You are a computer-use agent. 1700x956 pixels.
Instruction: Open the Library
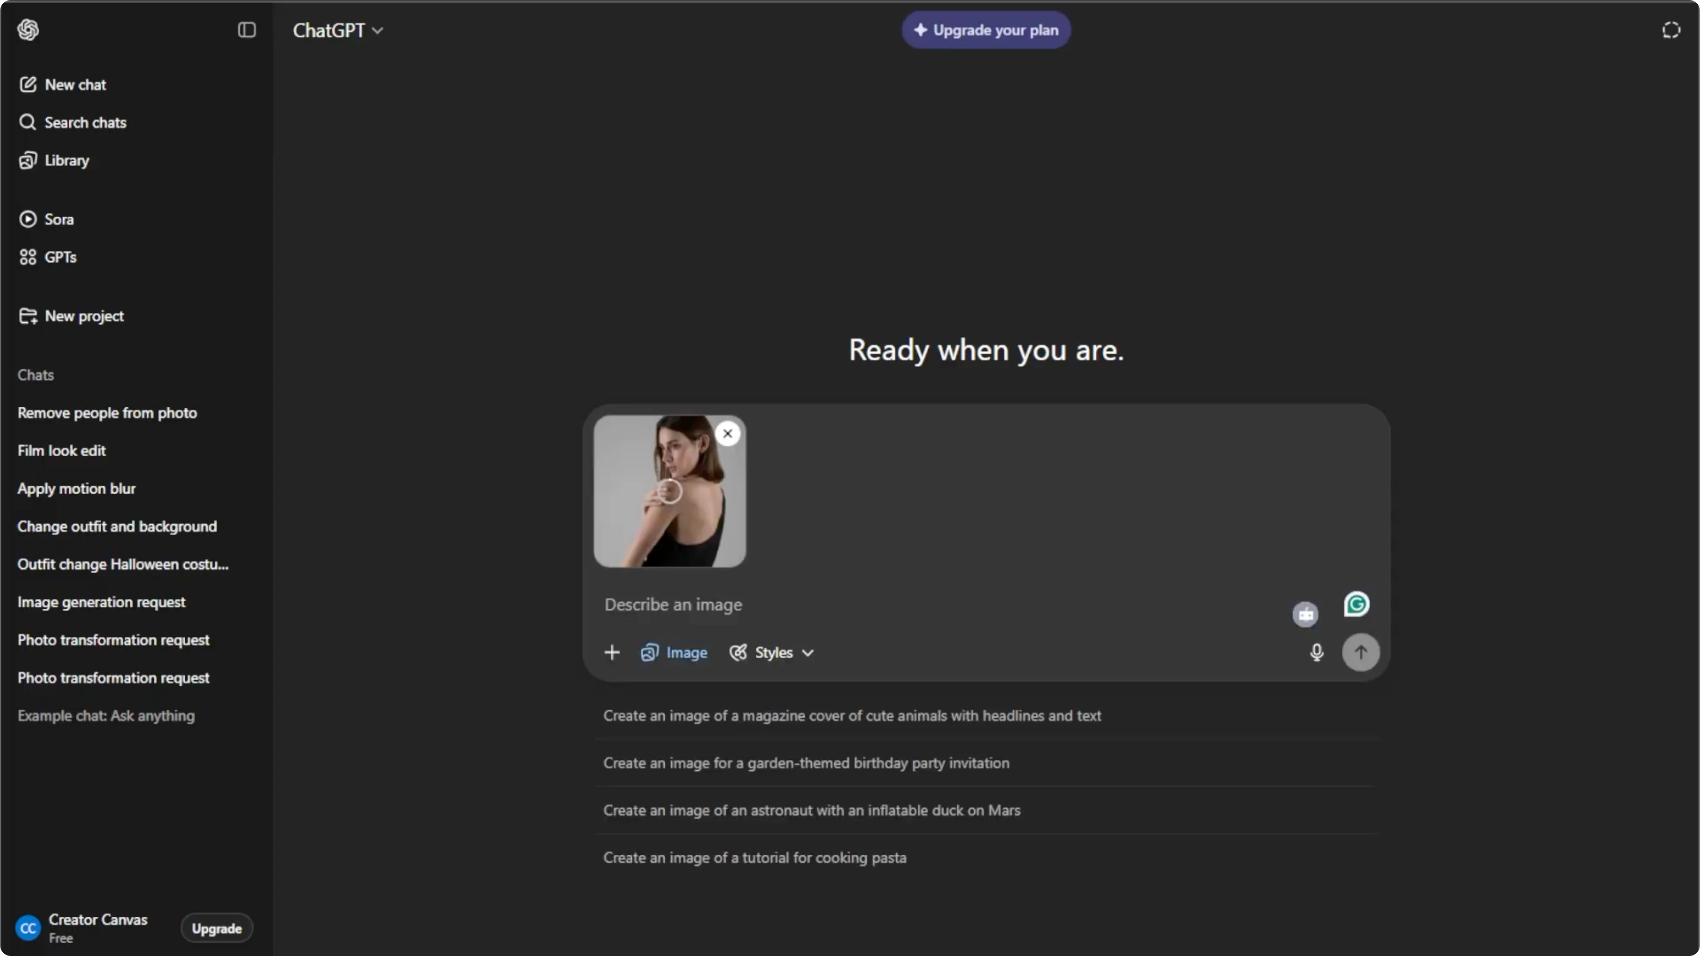pos(54,160)
